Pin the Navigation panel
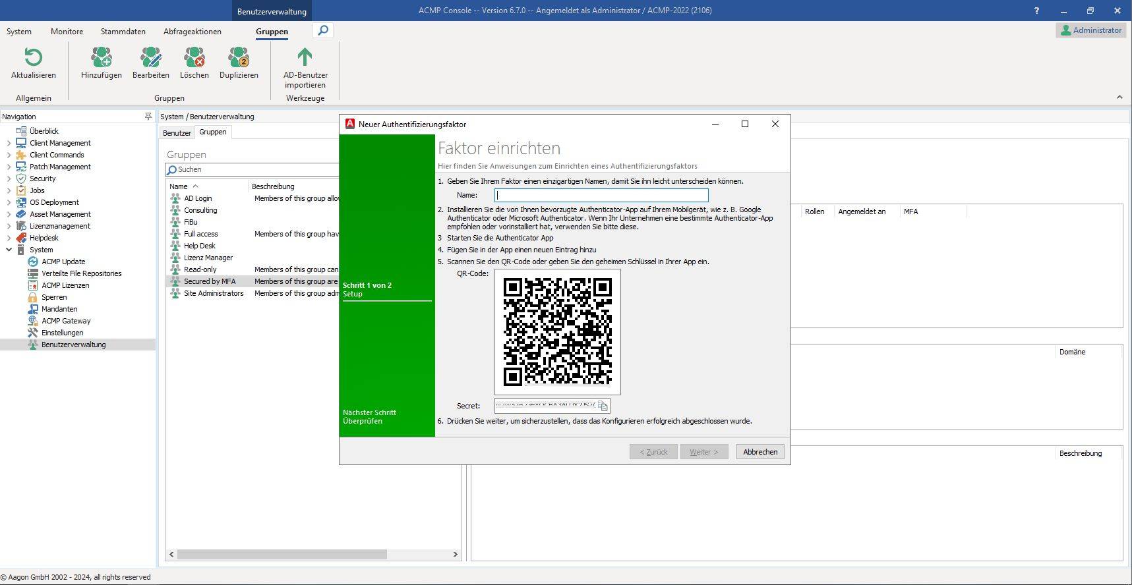 point(148,117)
